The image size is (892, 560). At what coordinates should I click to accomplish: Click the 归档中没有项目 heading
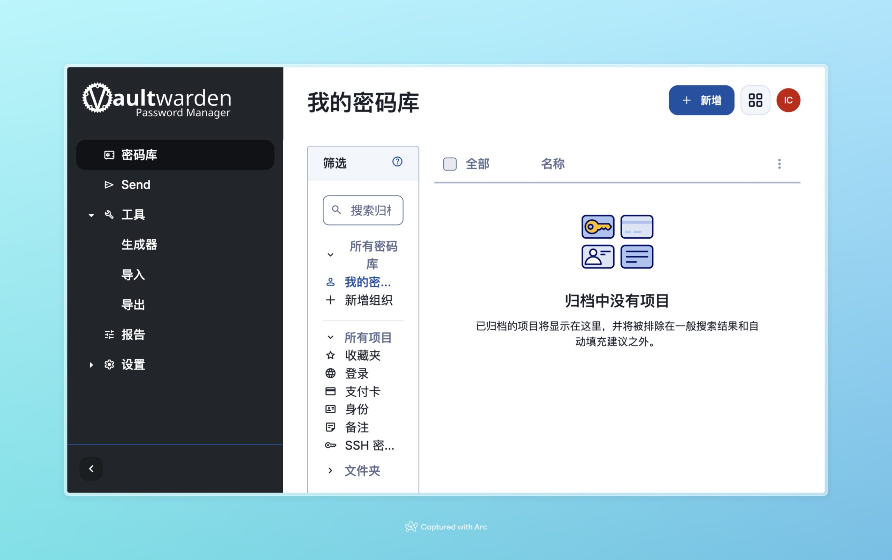[617, 301]
